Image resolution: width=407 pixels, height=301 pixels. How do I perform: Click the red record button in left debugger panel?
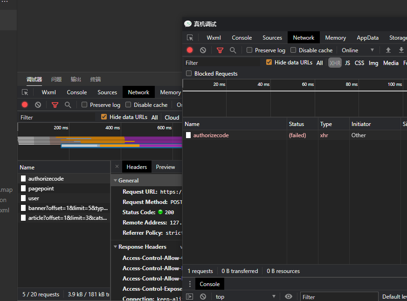point(25,105)
